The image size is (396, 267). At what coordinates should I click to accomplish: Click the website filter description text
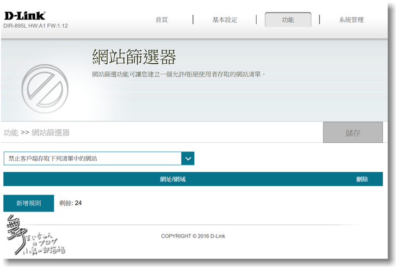click(x=178, y=74)
